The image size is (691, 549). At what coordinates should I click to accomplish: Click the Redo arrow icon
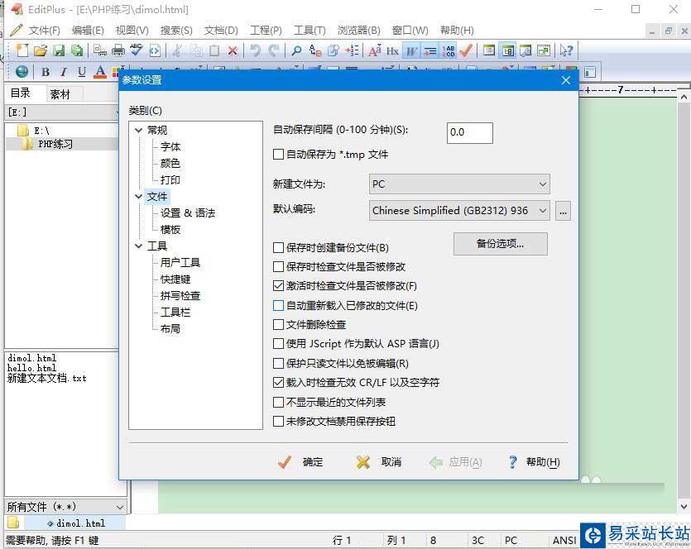click(274, 50)
